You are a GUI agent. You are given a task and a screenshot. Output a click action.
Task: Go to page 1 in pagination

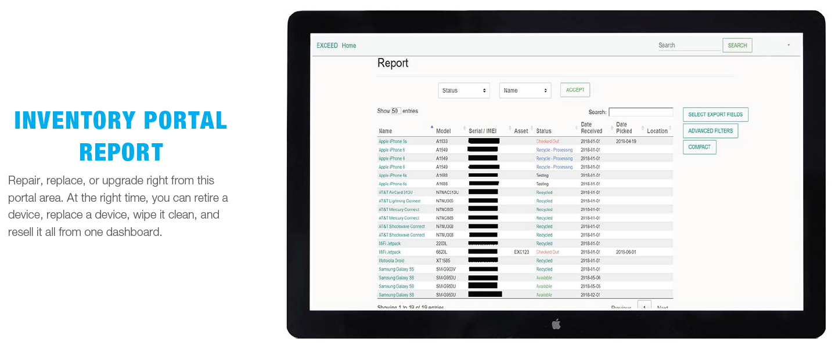644,306
